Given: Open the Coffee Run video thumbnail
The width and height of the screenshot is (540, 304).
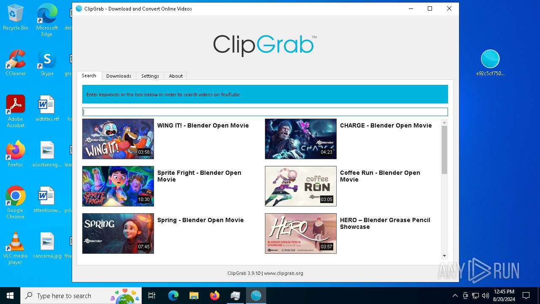Looking at the screenshot, I should (x=301, y=186).
